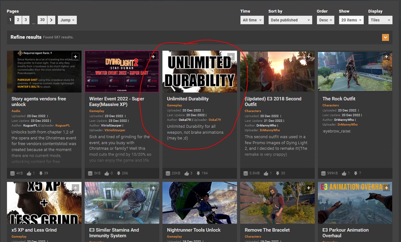
Task: Click the file size icon under Story agents mod
Action: pos(13,173)
